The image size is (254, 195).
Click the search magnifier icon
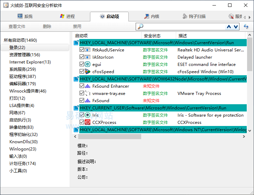(140, 27)
